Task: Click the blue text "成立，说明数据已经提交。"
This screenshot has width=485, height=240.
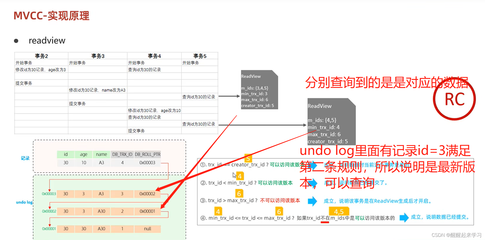Action: 441,217
